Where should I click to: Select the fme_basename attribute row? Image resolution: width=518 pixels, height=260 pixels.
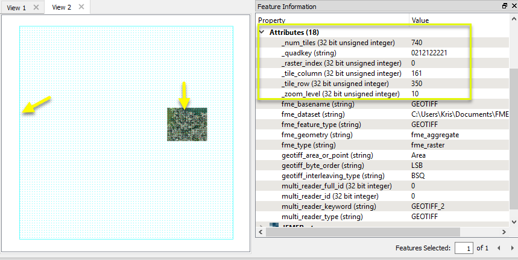point(383,104)
